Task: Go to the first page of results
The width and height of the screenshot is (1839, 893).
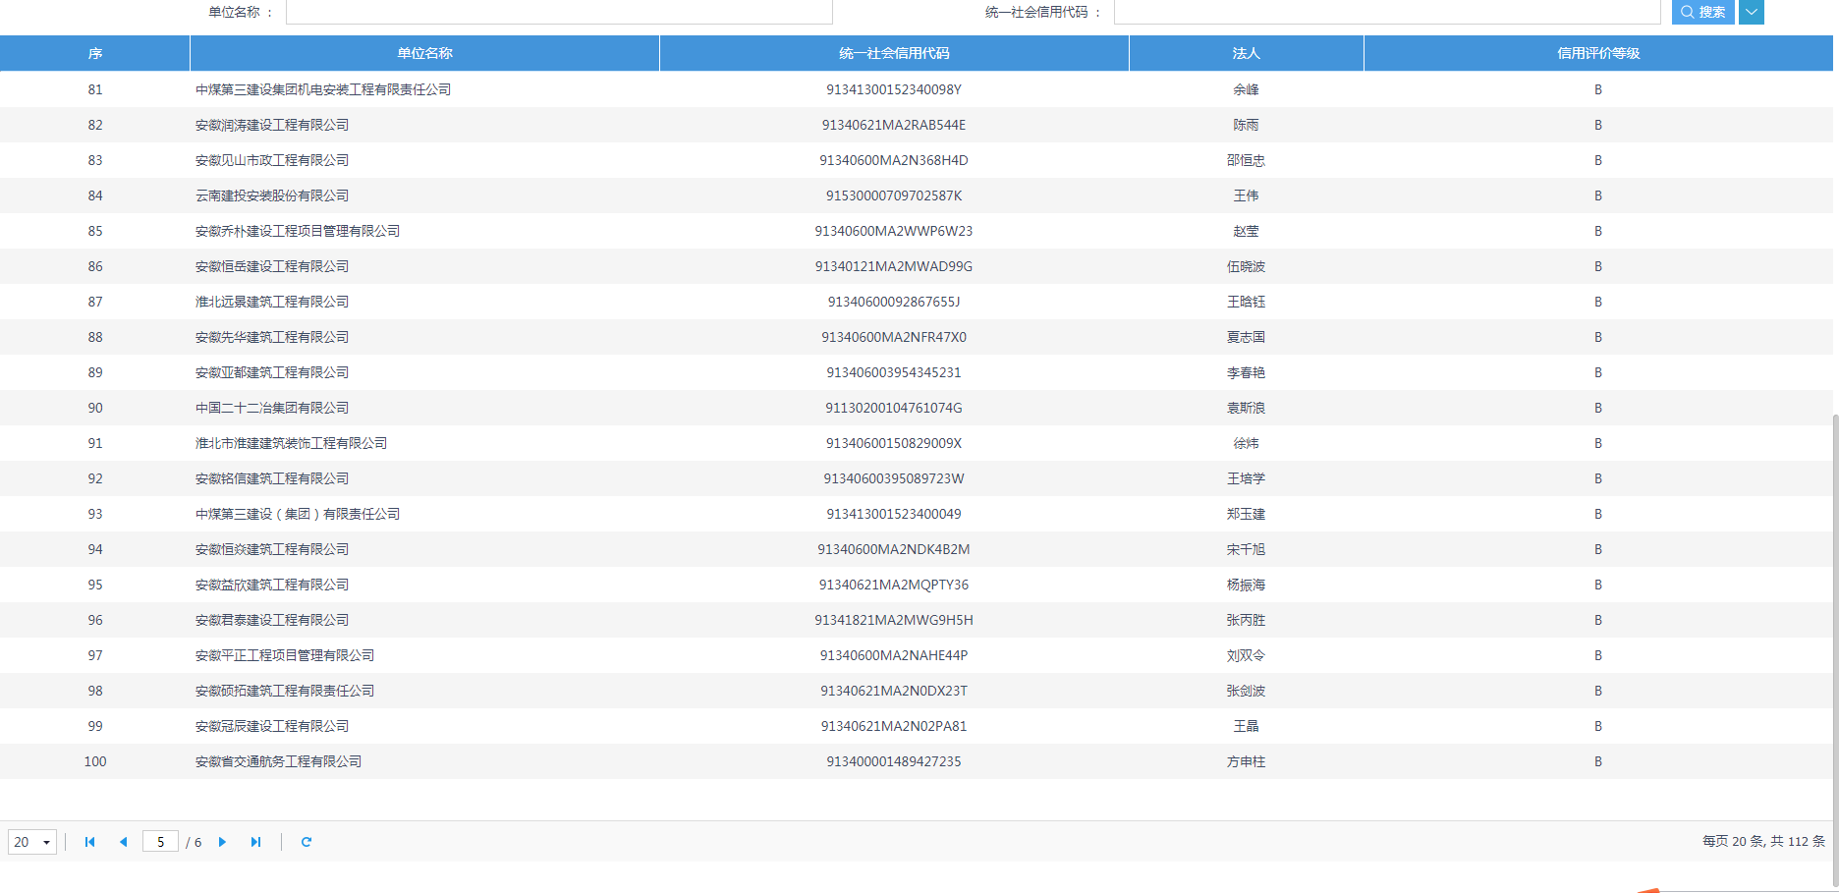Action: pos(89,842)
